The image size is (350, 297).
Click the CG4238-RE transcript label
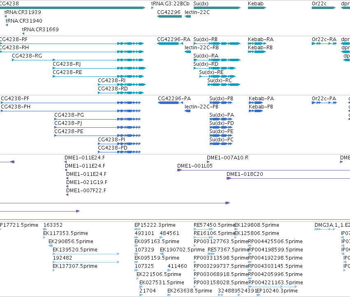[67, 72]
